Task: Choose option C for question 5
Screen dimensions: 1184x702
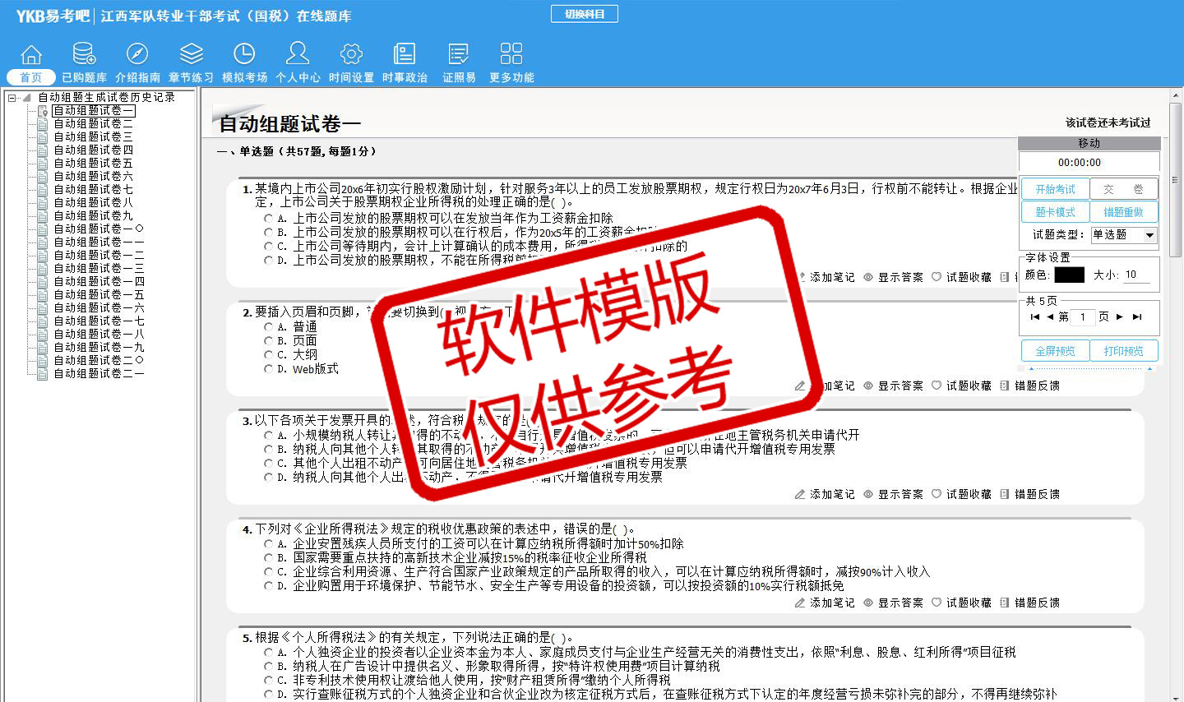Action: click(x=269, y=681)
